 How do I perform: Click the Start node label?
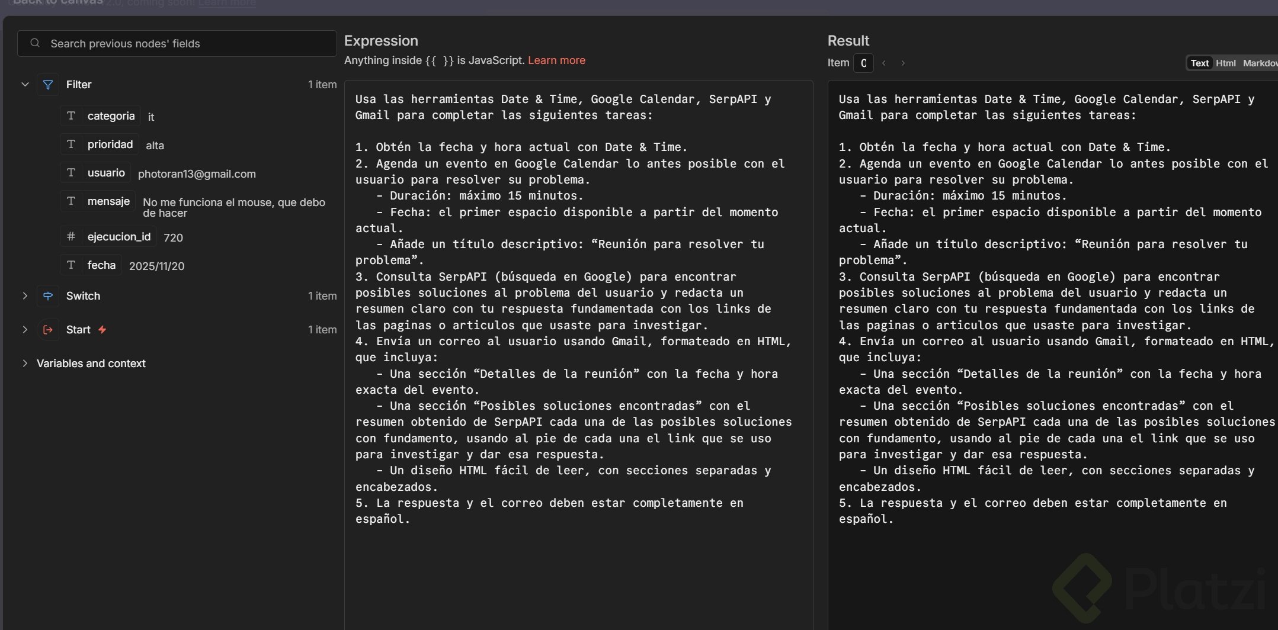point(78,330)
